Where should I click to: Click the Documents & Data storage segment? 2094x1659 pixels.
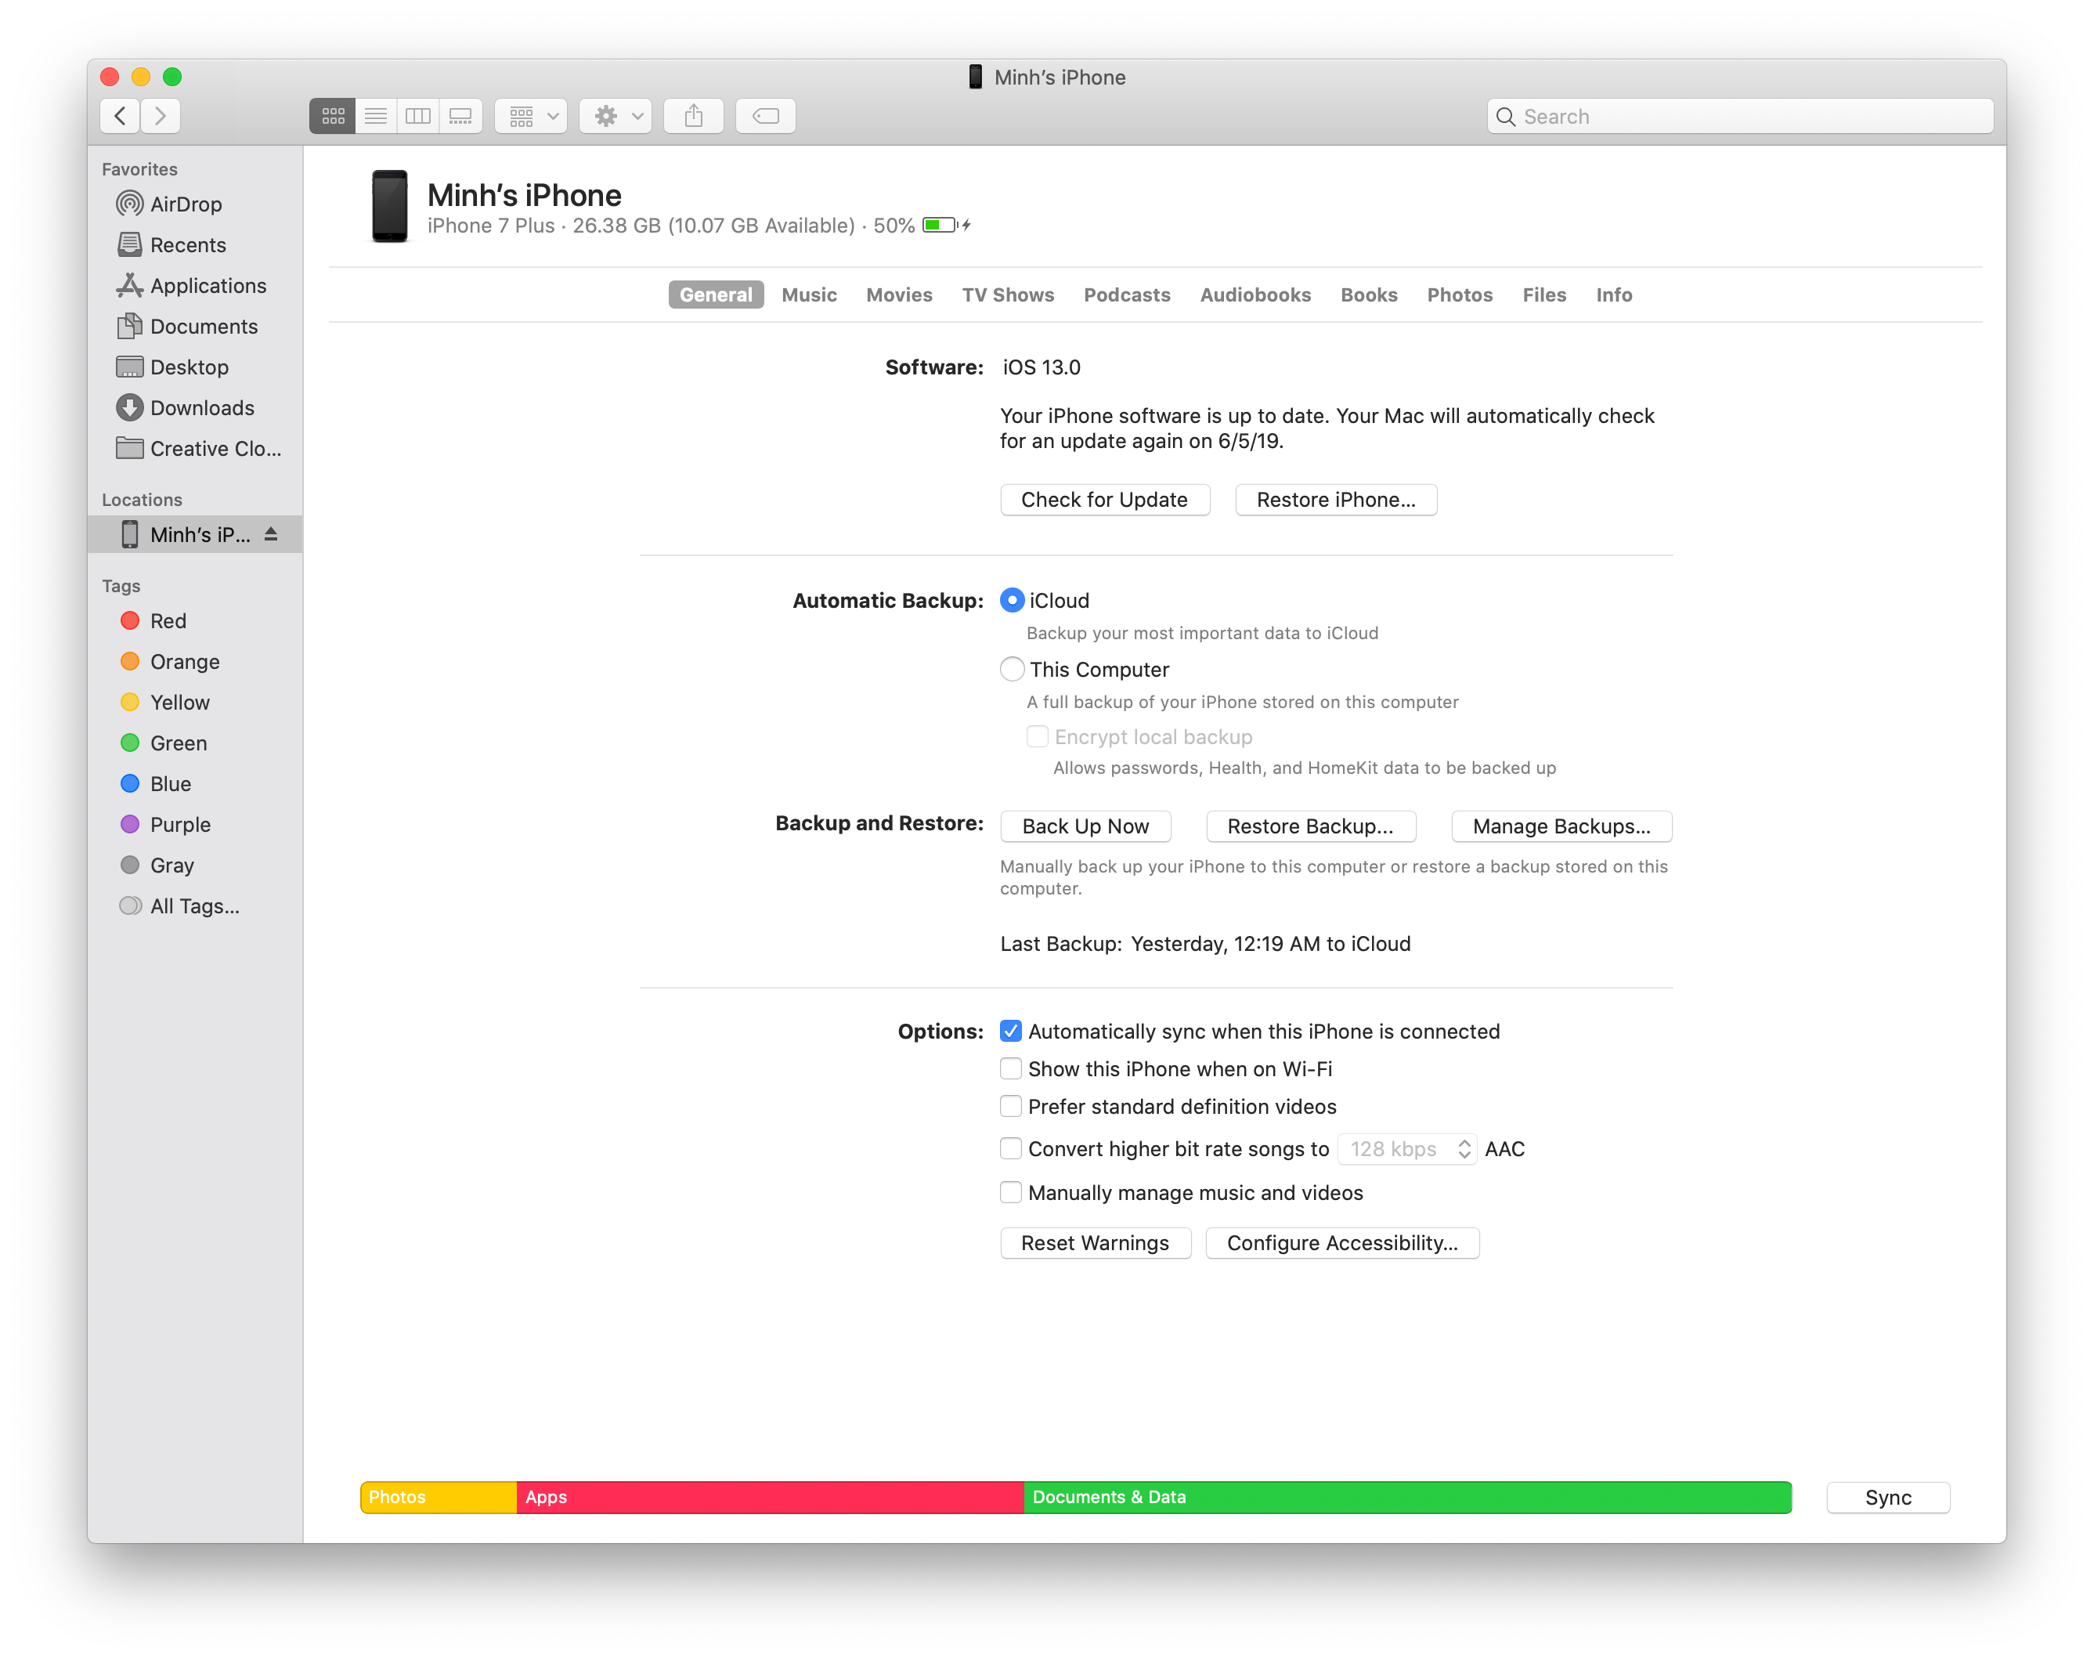1408,1498
